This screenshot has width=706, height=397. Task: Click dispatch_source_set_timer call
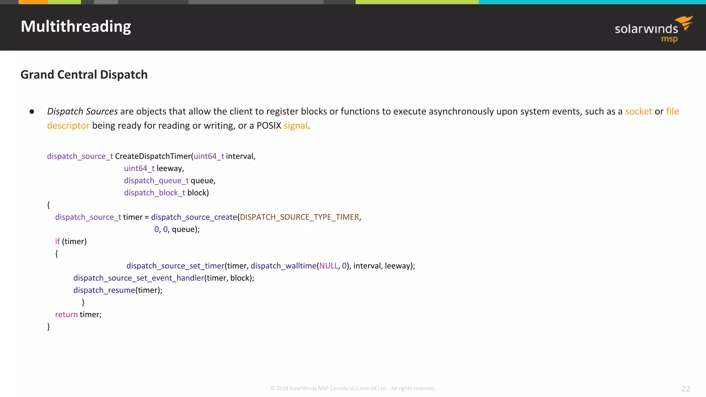click(x=175, y=266)
